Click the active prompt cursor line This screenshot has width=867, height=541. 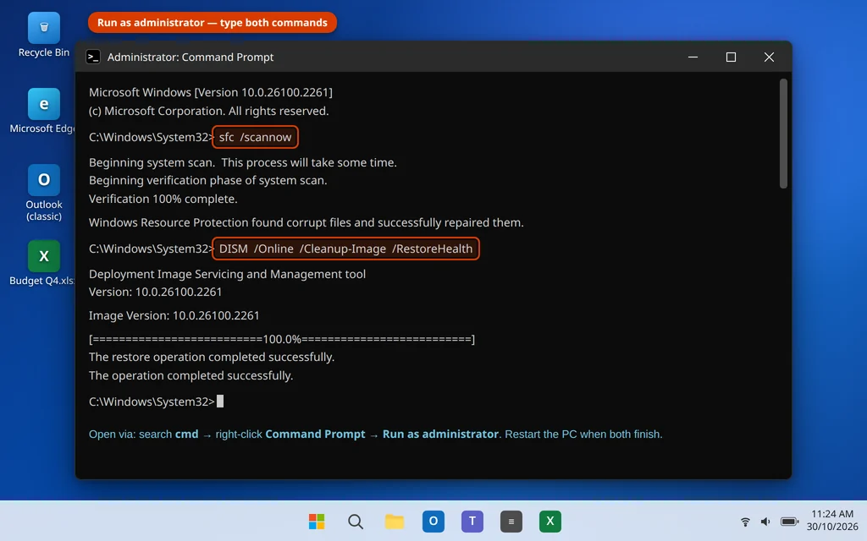156,402
